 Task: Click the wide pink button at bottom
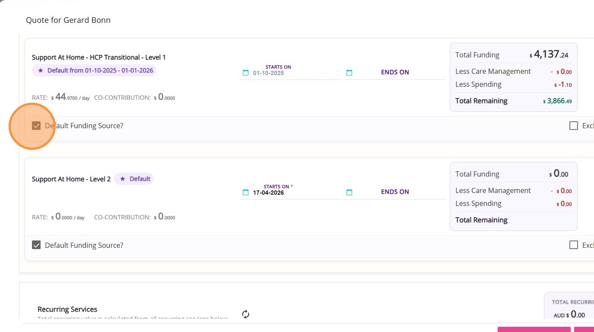point(534,329)
